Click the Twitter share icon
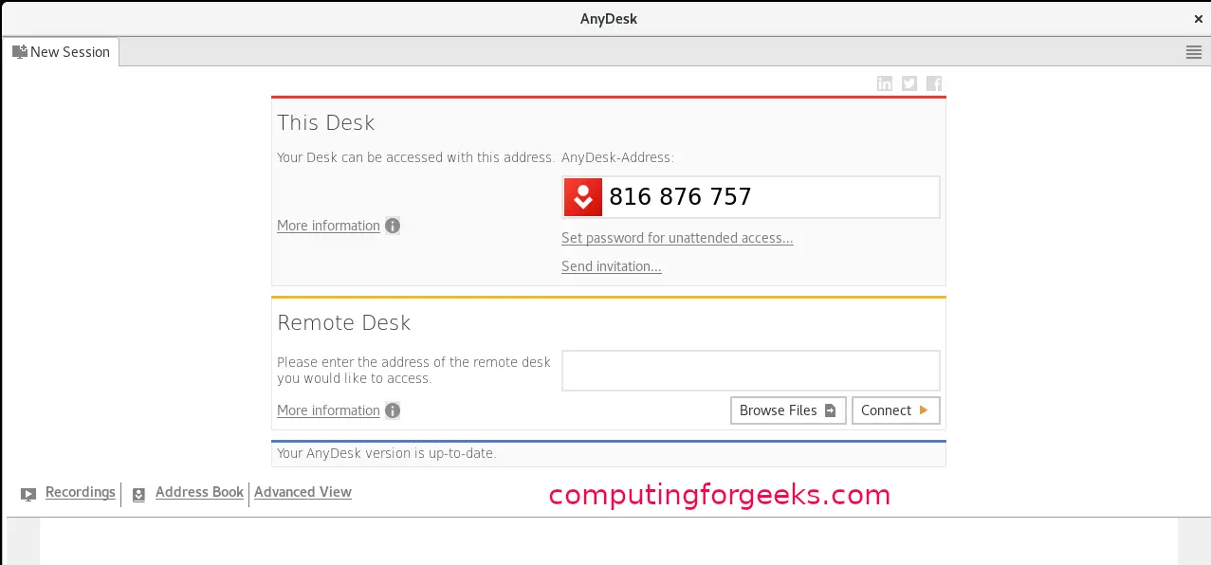Screen dimensions: 1211x565 tap(909, 83)
